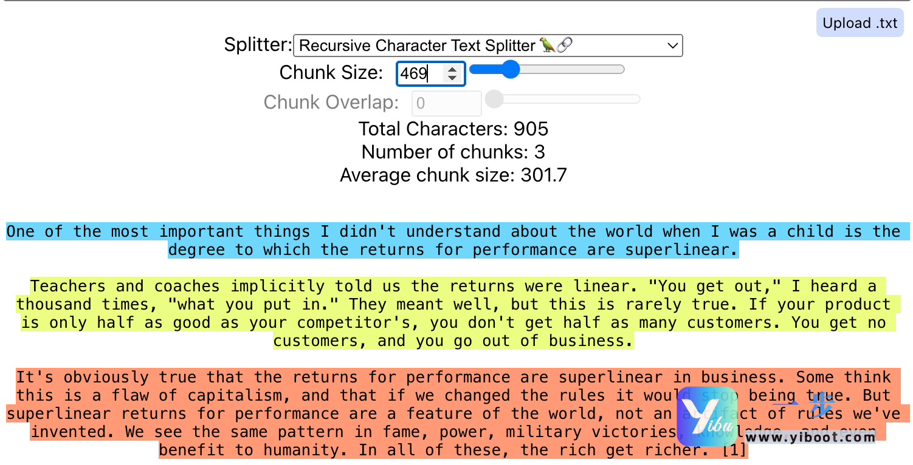Click the Total Characters: 905 text
The height and width of the screenshot is (465, 913).
point(453,129)
